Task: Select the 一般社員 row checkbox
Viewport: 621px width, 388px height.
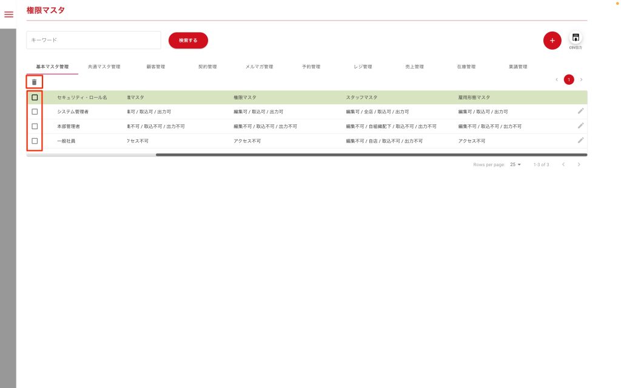Action: click(35, 141)
